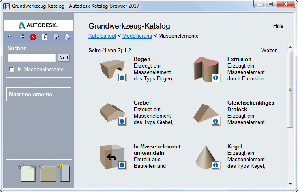The height and width of the screenshot is (192, 298).
Task: Follow the Katalogkopf breadcrumb link
Action: coord(102,36)
